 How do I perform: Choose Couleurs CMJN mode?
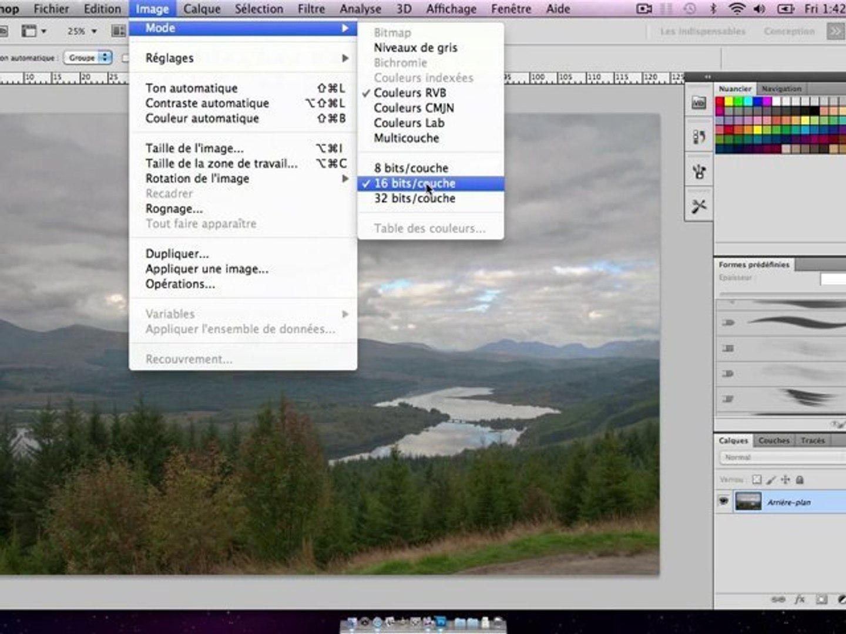[x=431, y=108]
